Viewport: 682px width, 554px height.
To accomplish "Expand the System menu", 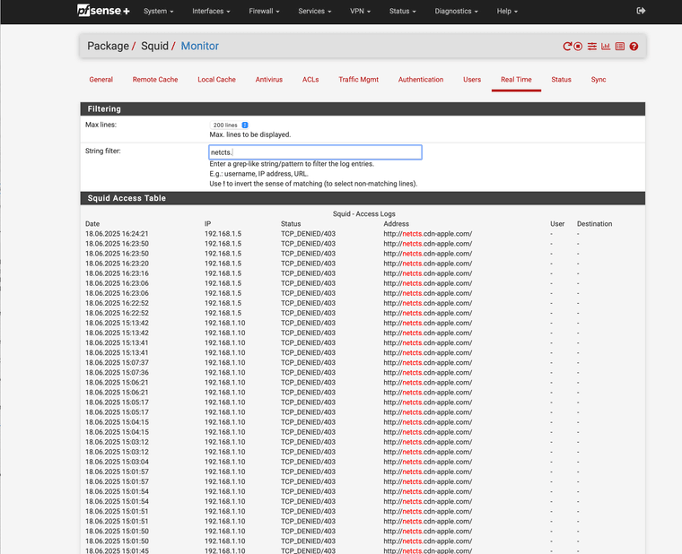I will click(x=158, y=12).
